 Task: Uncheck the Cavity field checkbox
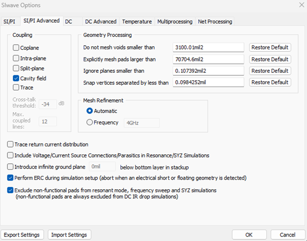click(x=16, y=78)
